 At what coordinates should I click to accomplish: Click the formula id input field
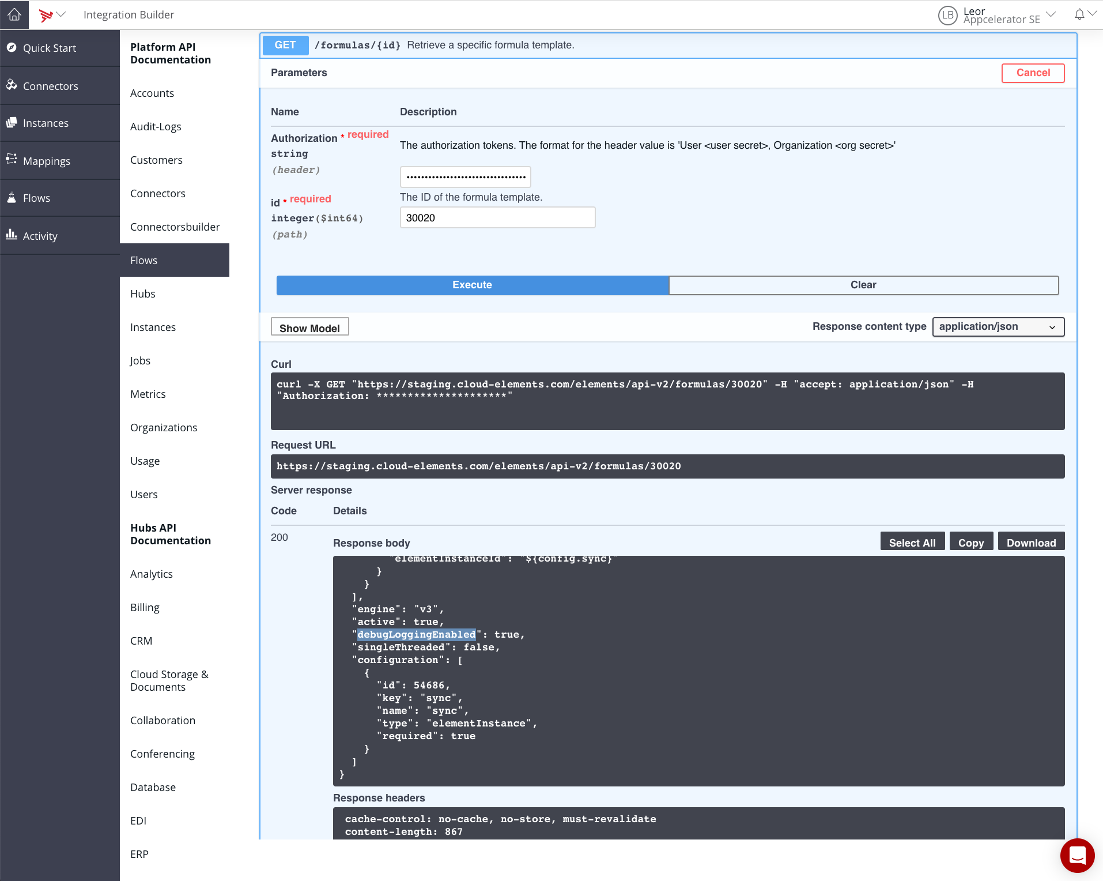pos(497,218)
